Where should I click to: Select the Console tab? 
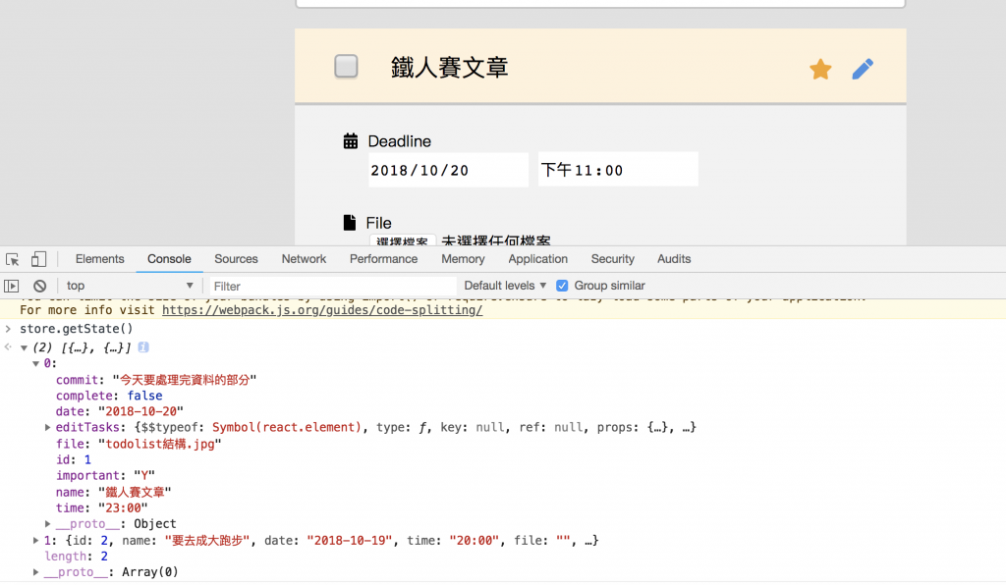click(169, 259)
